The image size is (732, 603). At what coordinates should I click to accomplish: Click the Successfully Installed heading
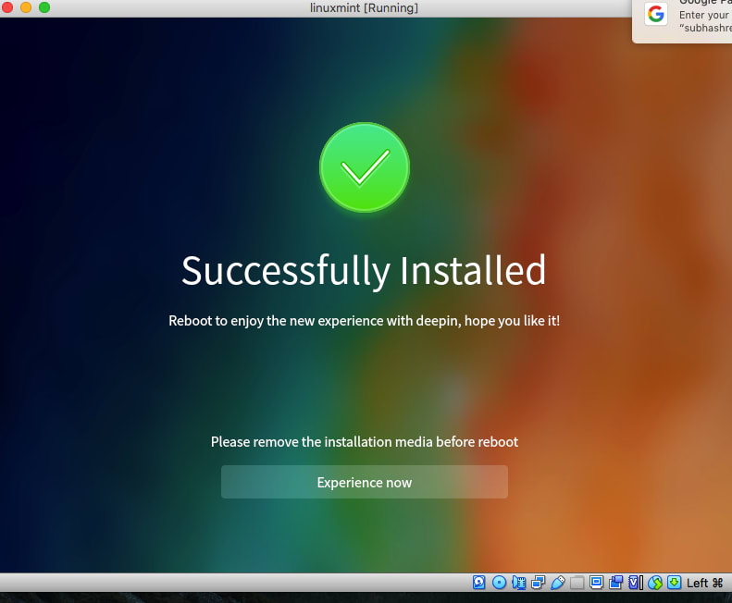click(364, 271)
